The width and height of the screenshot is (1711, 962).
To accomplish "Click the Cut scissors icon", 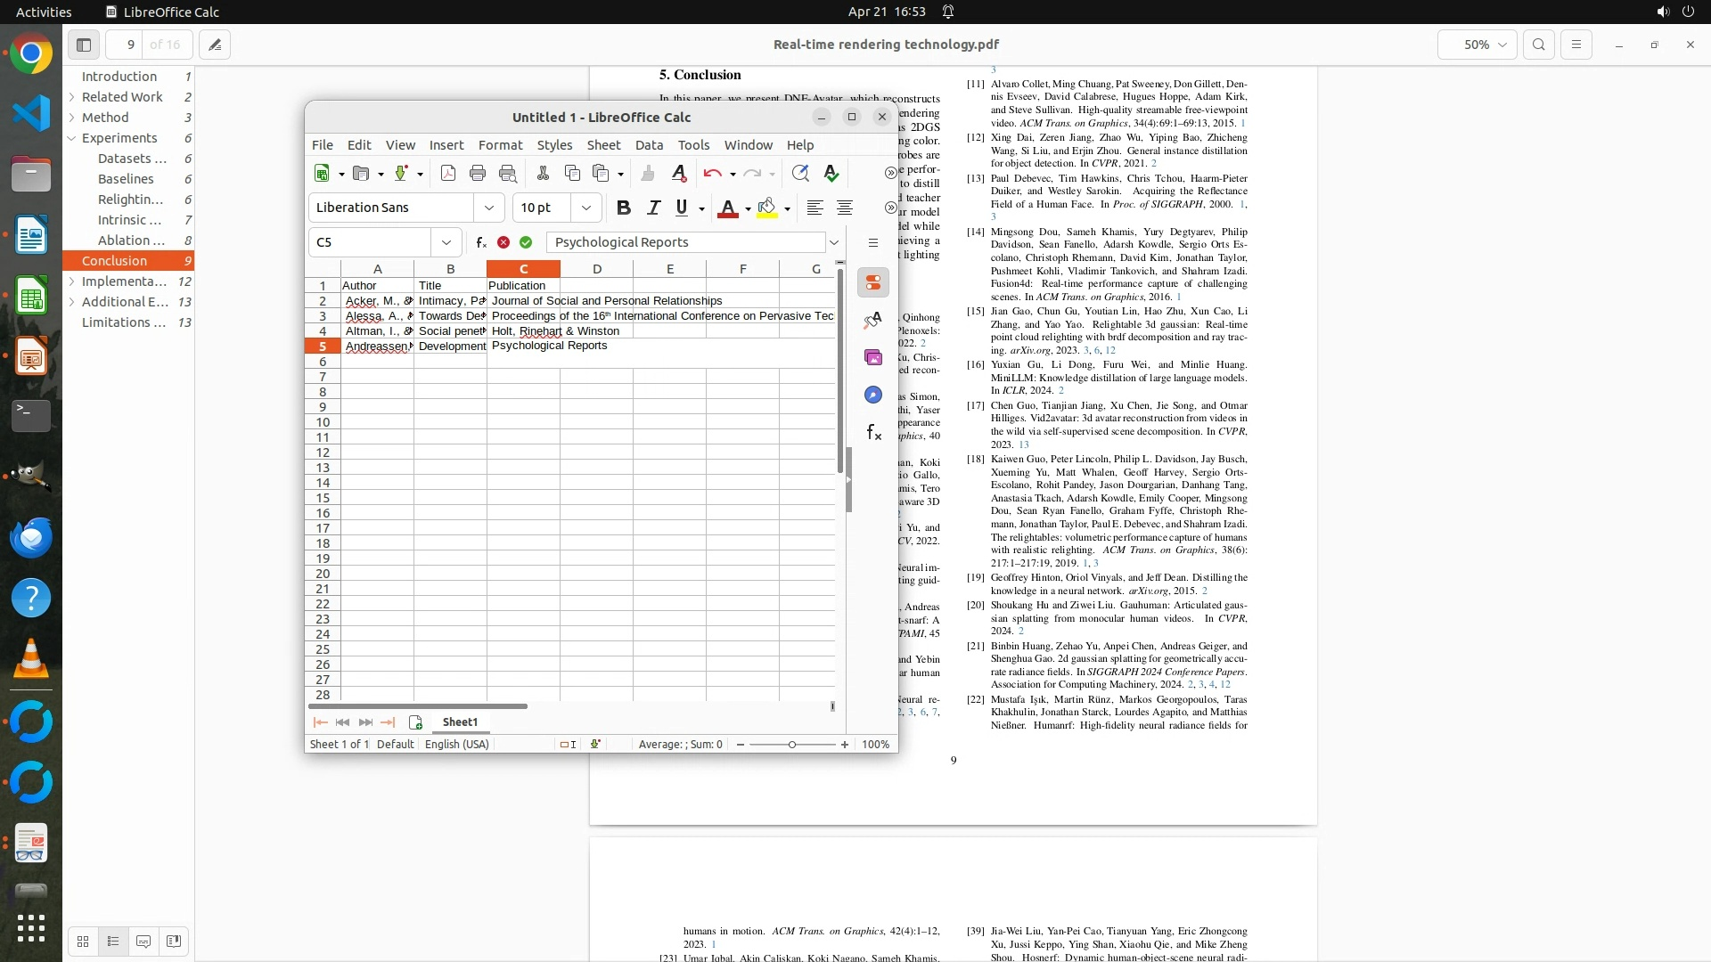I will pos(543,174).
